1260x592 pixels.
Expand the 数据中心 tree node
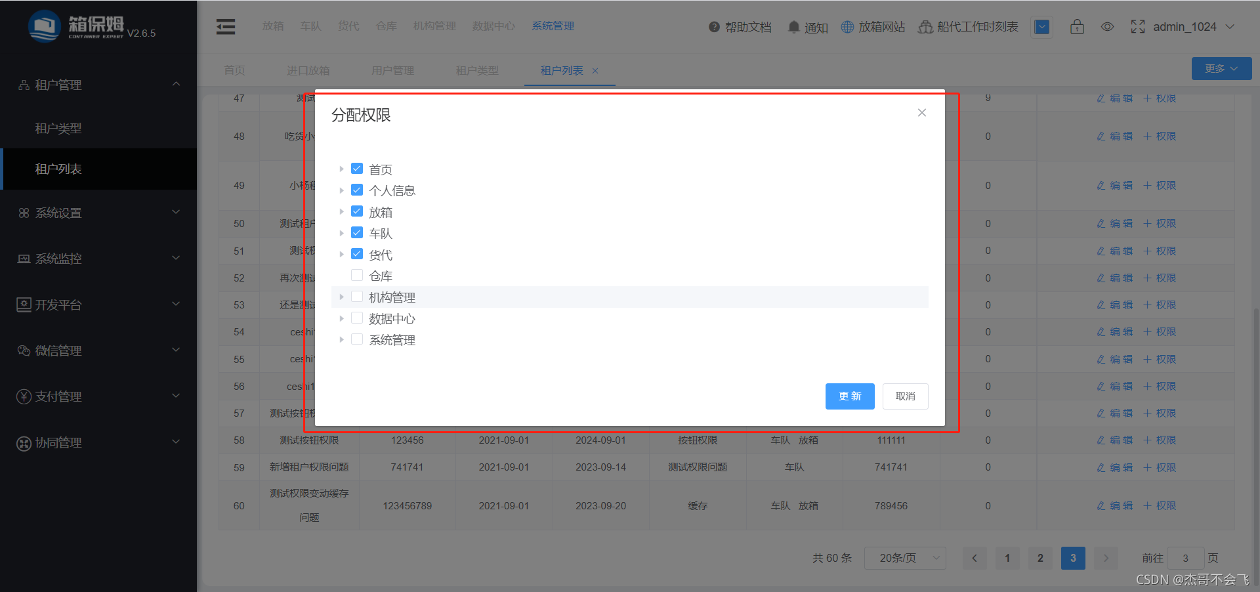pyautogui.click(x=341, y=318)
